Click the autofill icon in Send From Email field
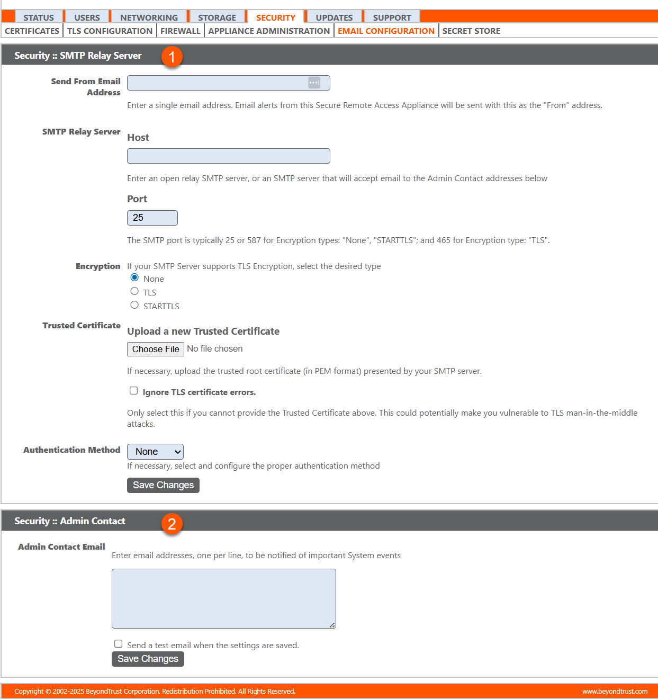 pos(314,83)
